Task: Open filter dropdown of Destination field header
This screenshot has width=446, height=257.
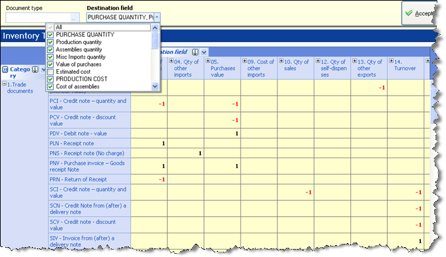Action: click(x=204, y=52)
